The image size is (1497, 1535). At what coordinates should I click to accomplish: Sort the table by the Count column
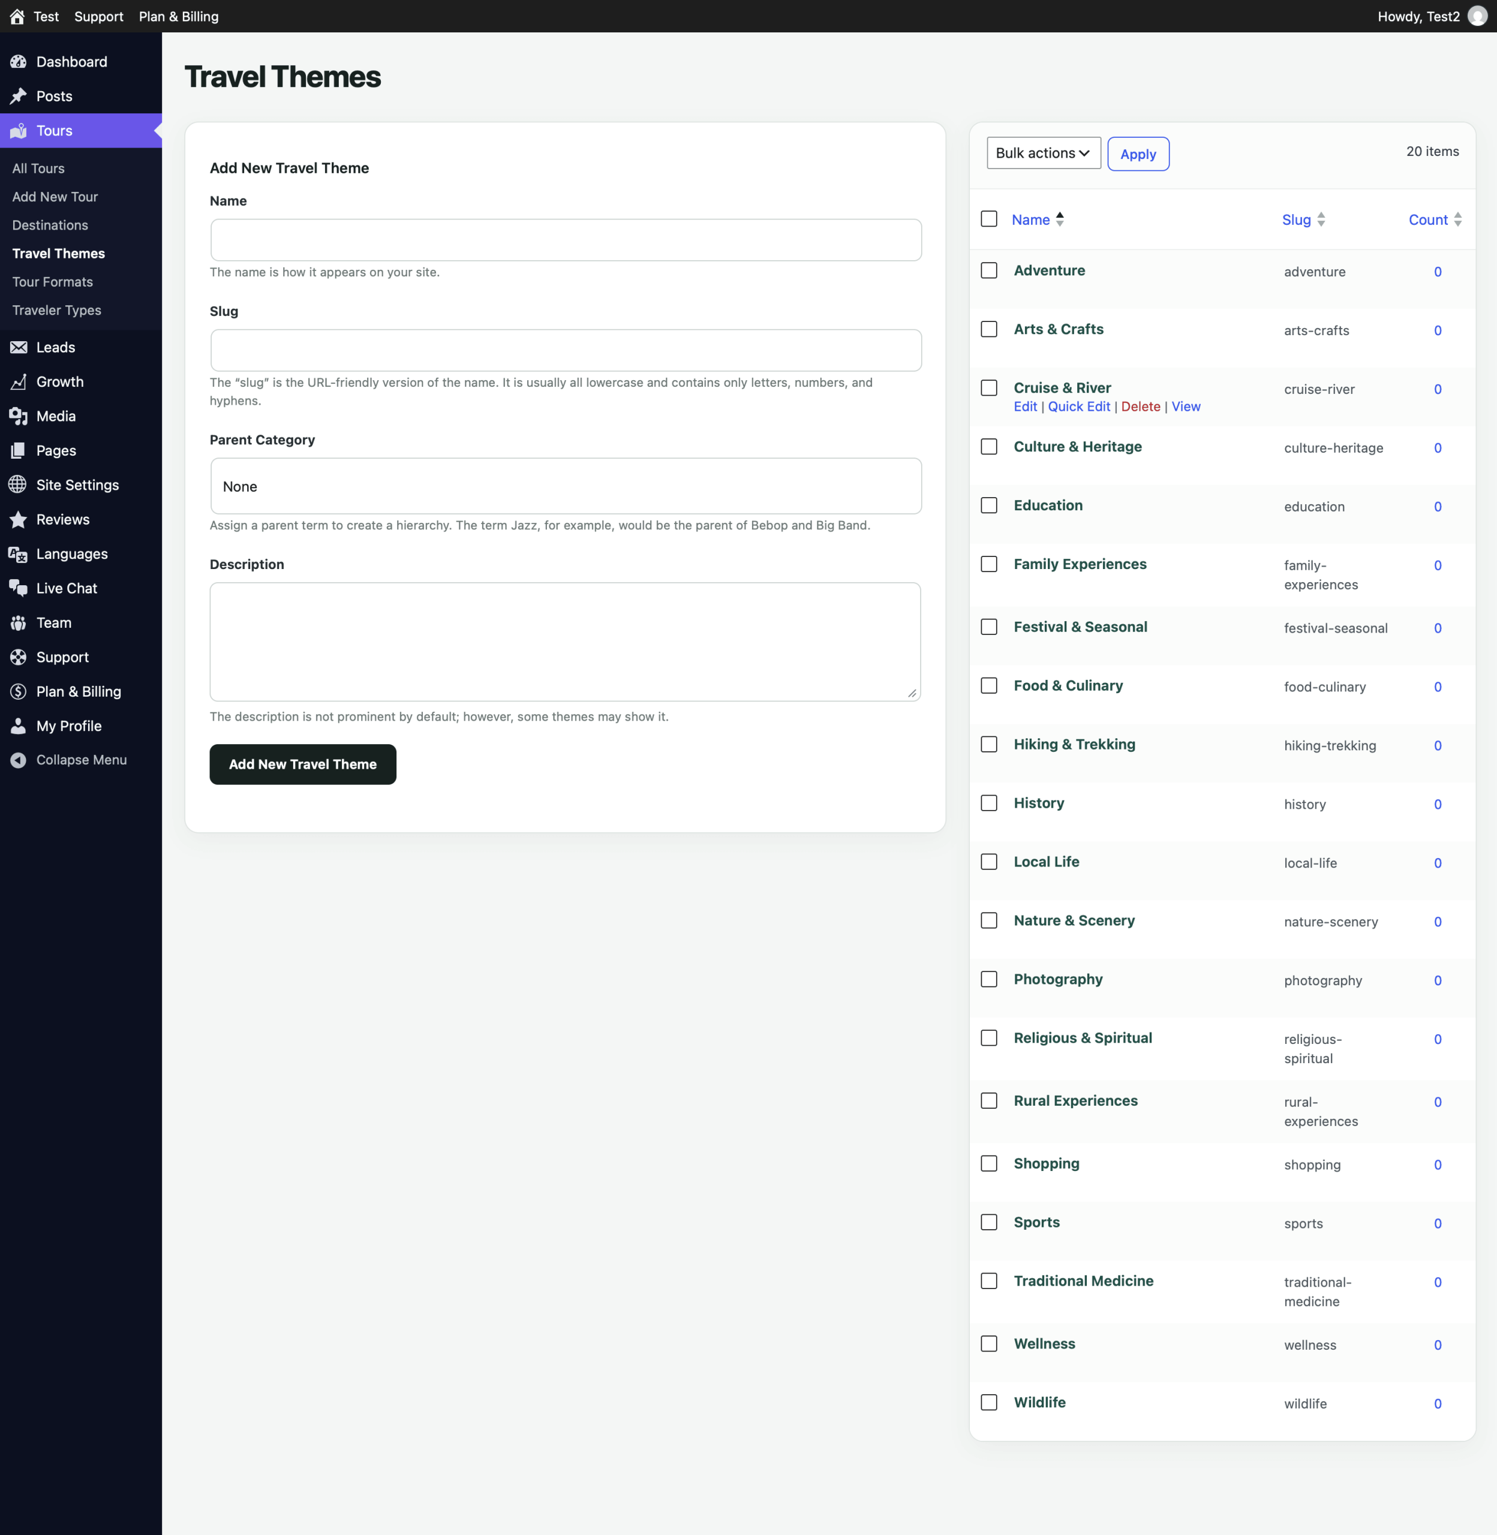coord(1435,220)
